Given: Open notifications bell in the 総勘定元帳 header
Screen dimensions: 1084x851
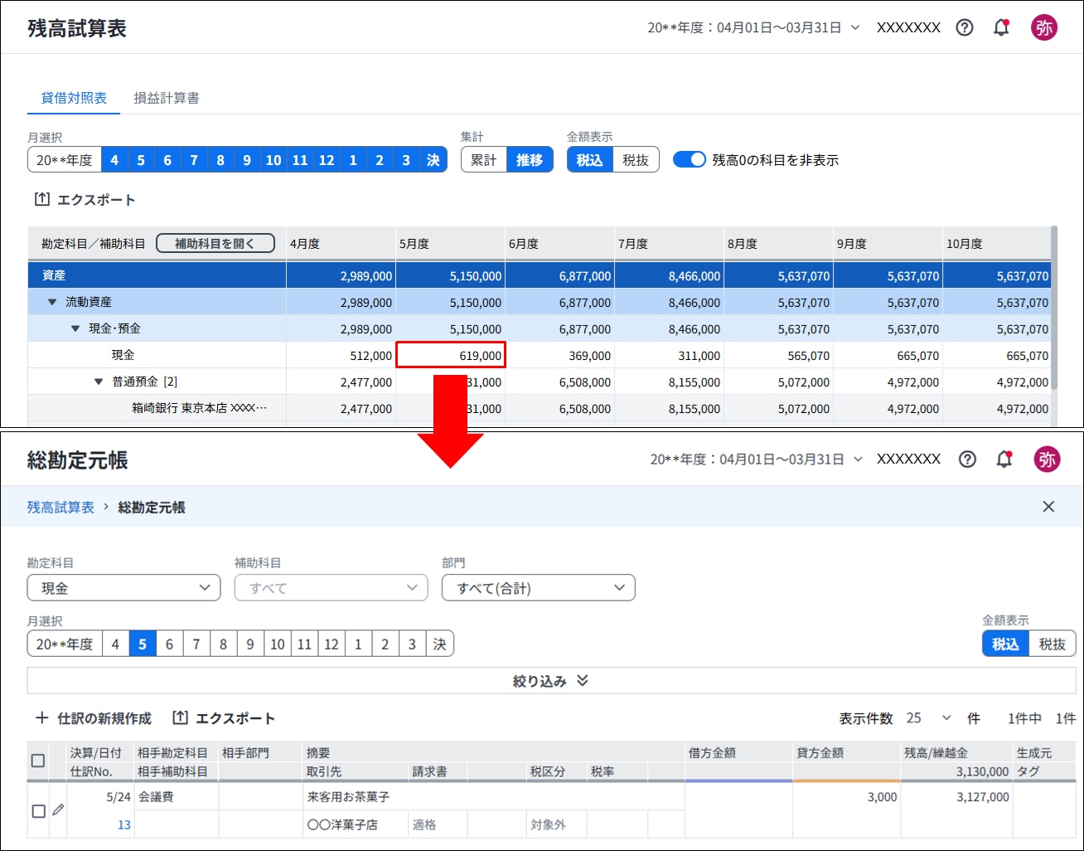Looking at the screenshot, I should tap(1004, 459).
